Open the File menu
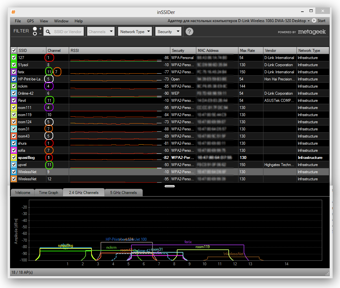Viewport: 340px width, 288px height. 18,21
